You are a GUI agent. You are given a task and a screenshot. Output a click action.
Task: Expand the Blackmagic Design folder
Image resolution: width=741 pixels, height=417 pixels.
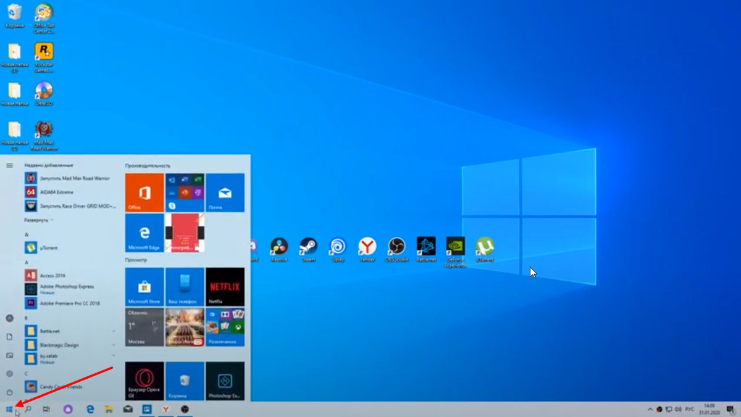point(70,345)
